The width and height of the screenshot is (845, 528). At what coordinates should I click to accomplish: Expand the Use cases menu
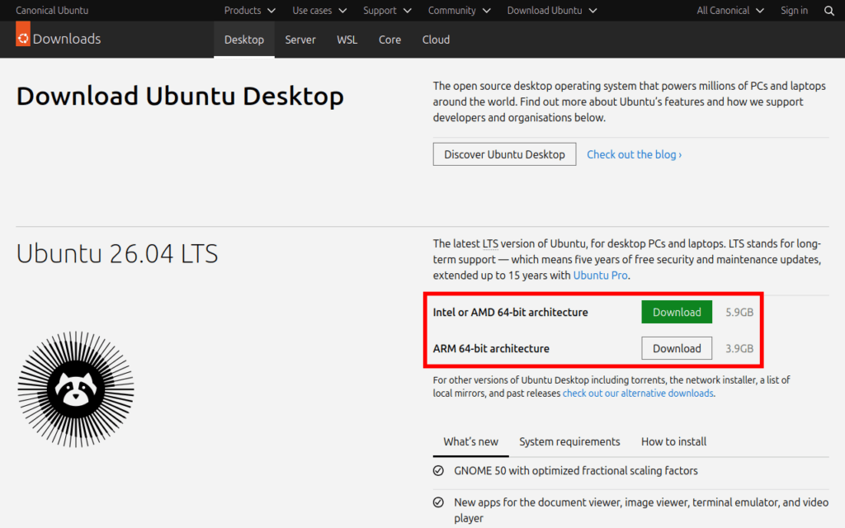click(319, 11)
